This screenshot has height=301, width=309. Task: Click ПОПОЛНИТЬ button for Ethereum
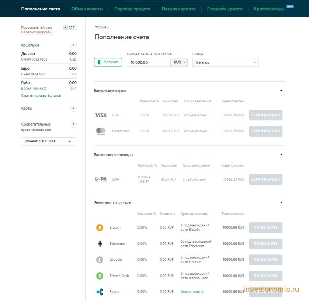(265, 244)
